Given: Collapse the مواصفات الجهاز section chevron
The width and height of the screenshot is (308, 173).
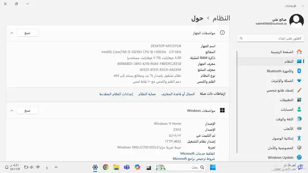Looking at the screenshot, I should pos(12,33).
